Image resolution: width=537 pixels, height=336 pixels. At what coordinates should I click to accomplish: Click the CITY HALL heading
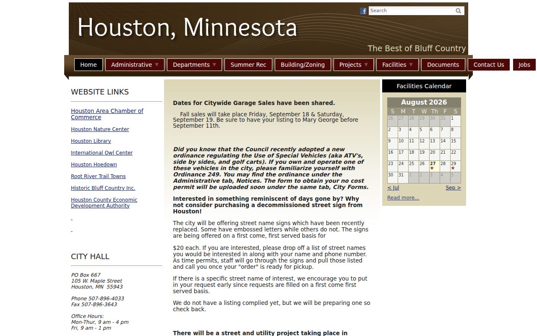click(x=90, y=257)
